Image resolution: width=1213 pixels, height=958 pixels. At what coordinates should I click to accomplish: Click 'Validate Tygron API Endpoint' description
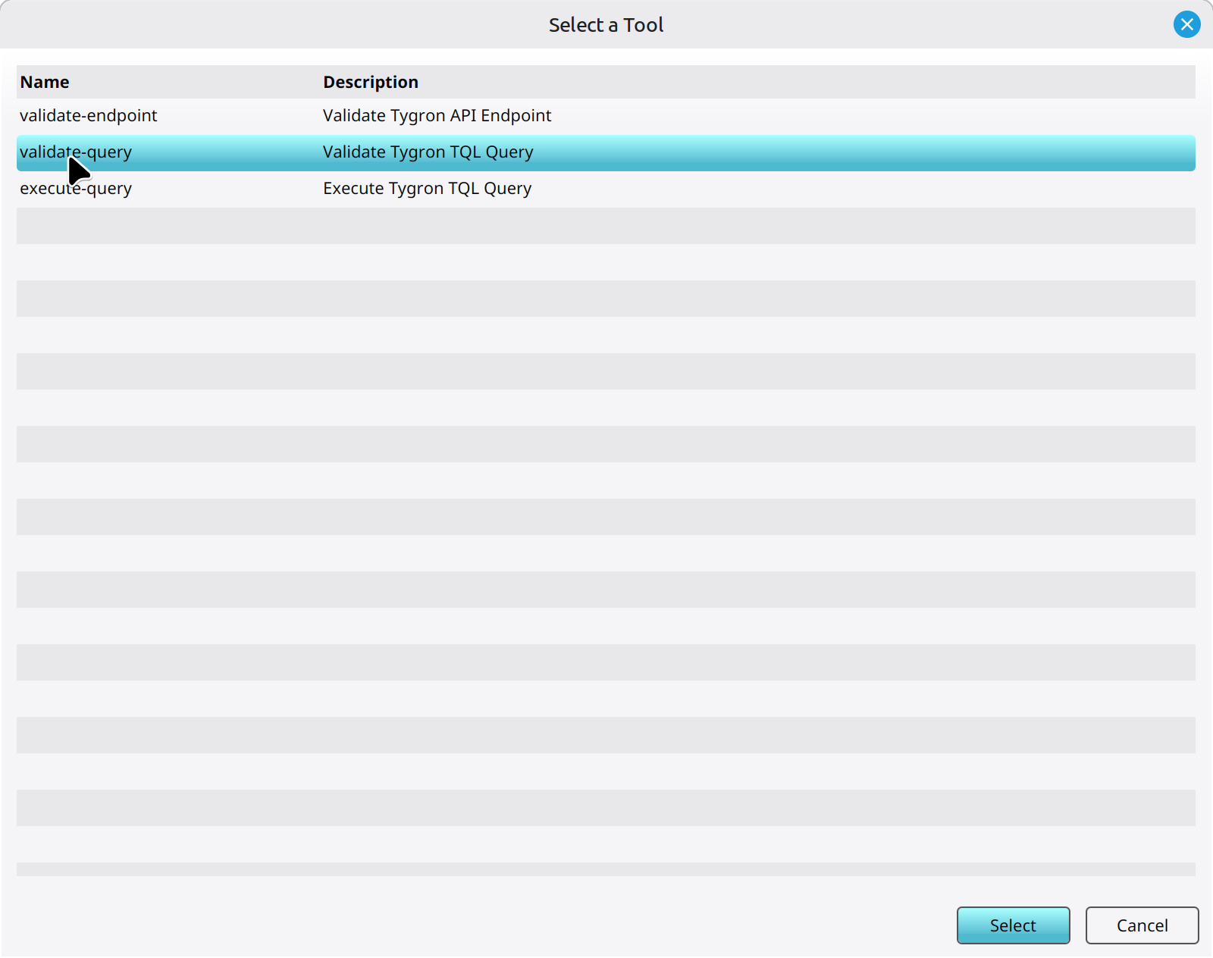(x=437, y=116)
